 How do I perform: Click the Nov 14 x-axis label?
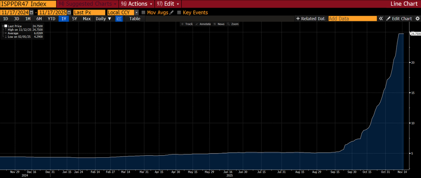[x=402, y=172]
